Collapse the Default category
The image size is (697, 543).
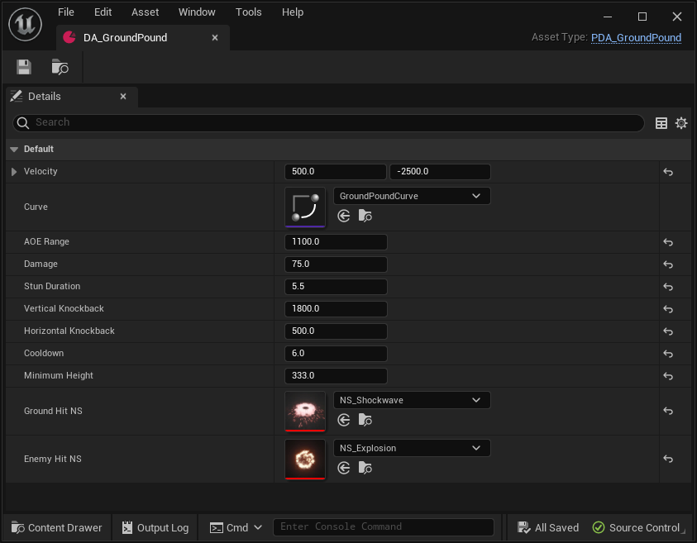click(14, 150)
